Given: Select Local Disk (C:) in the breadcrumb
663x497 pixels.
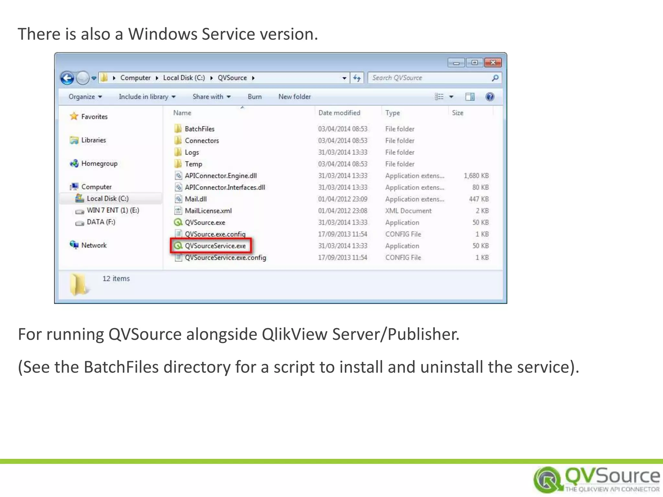Looking at the screenshot, I should click(x=184, y=78).
